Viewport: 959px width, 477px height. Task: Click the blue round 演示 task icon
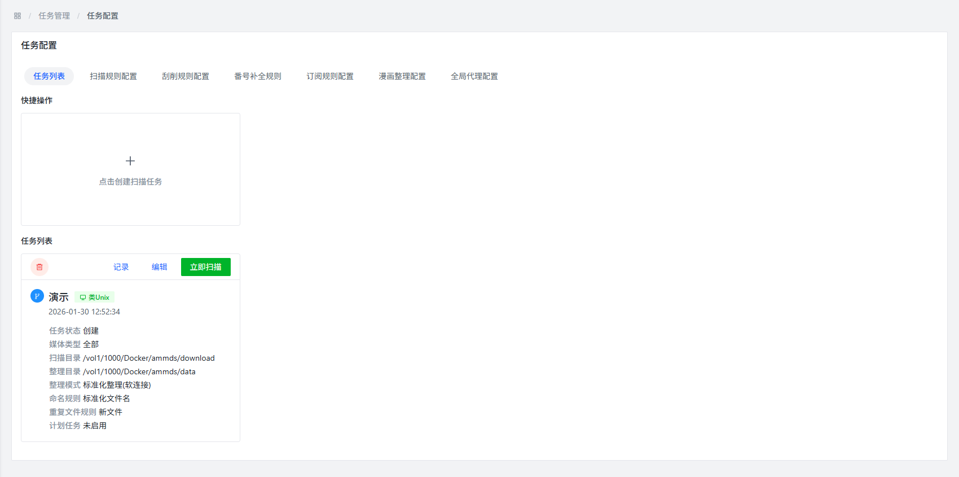(37, 296)
